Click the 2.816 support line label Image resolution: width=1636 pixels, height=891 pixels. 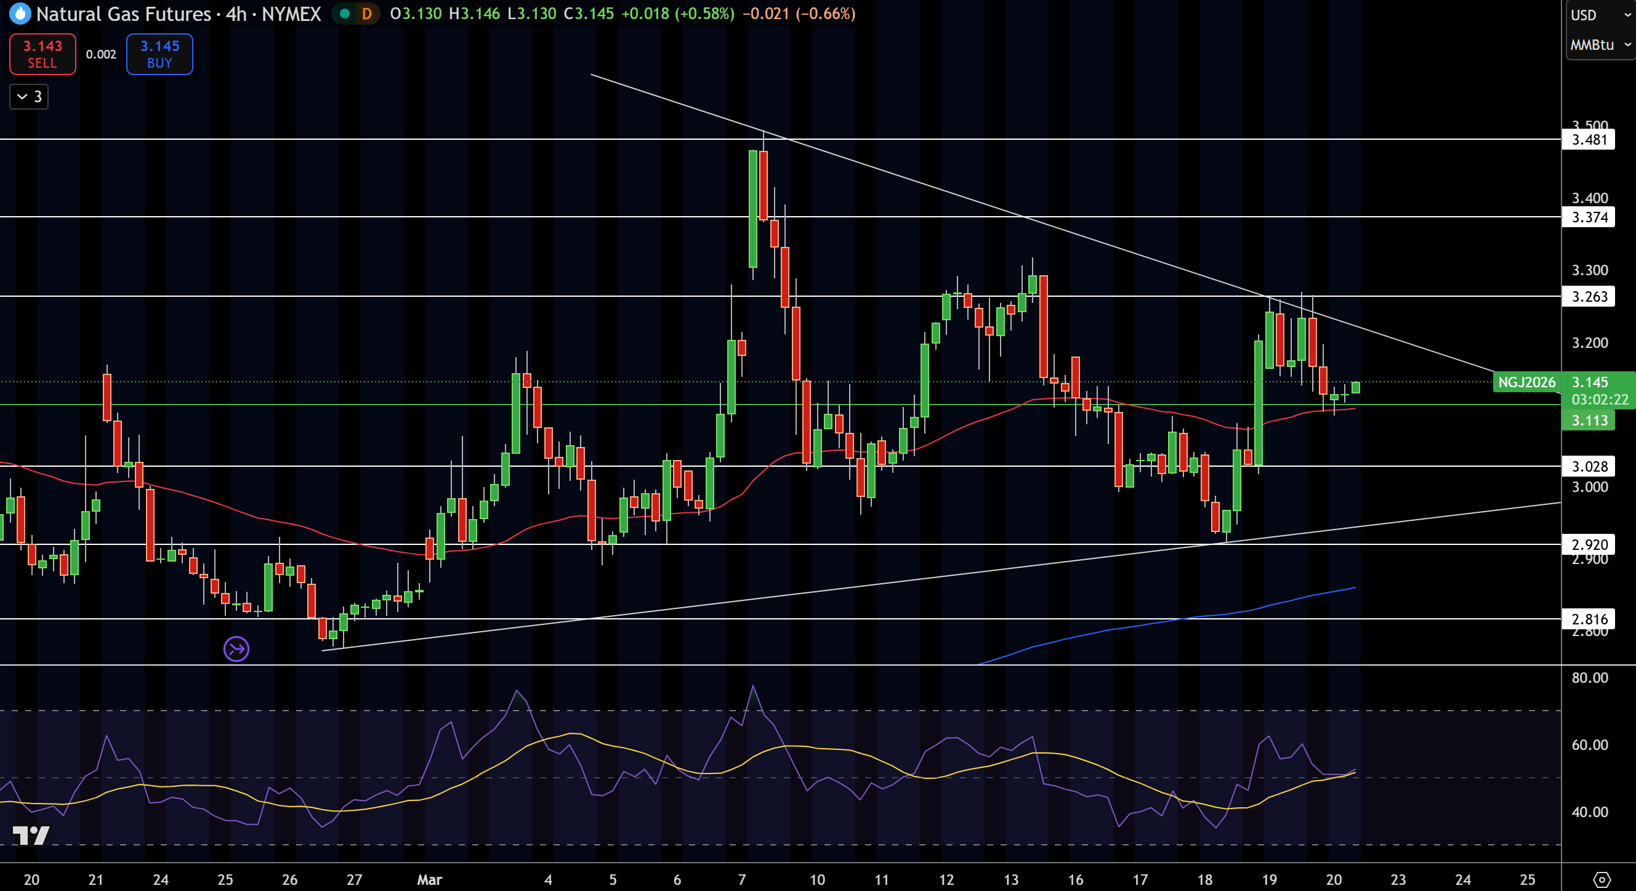[x=1589, y=619]
